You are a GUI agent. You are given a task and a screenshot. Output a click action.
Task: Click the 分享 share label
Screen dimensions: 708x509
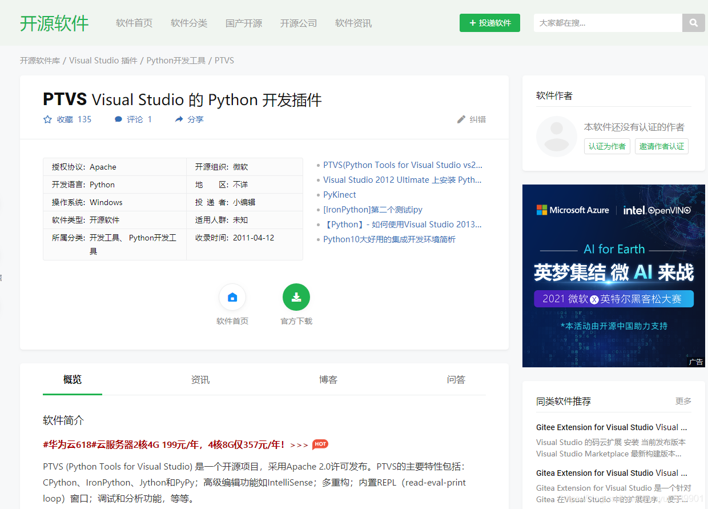click(x=195, y=119)
